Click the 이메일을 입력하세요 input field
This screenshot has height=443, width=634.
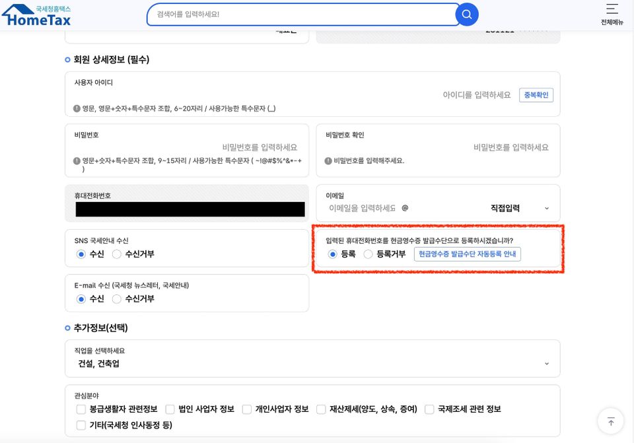coord(363,208)
